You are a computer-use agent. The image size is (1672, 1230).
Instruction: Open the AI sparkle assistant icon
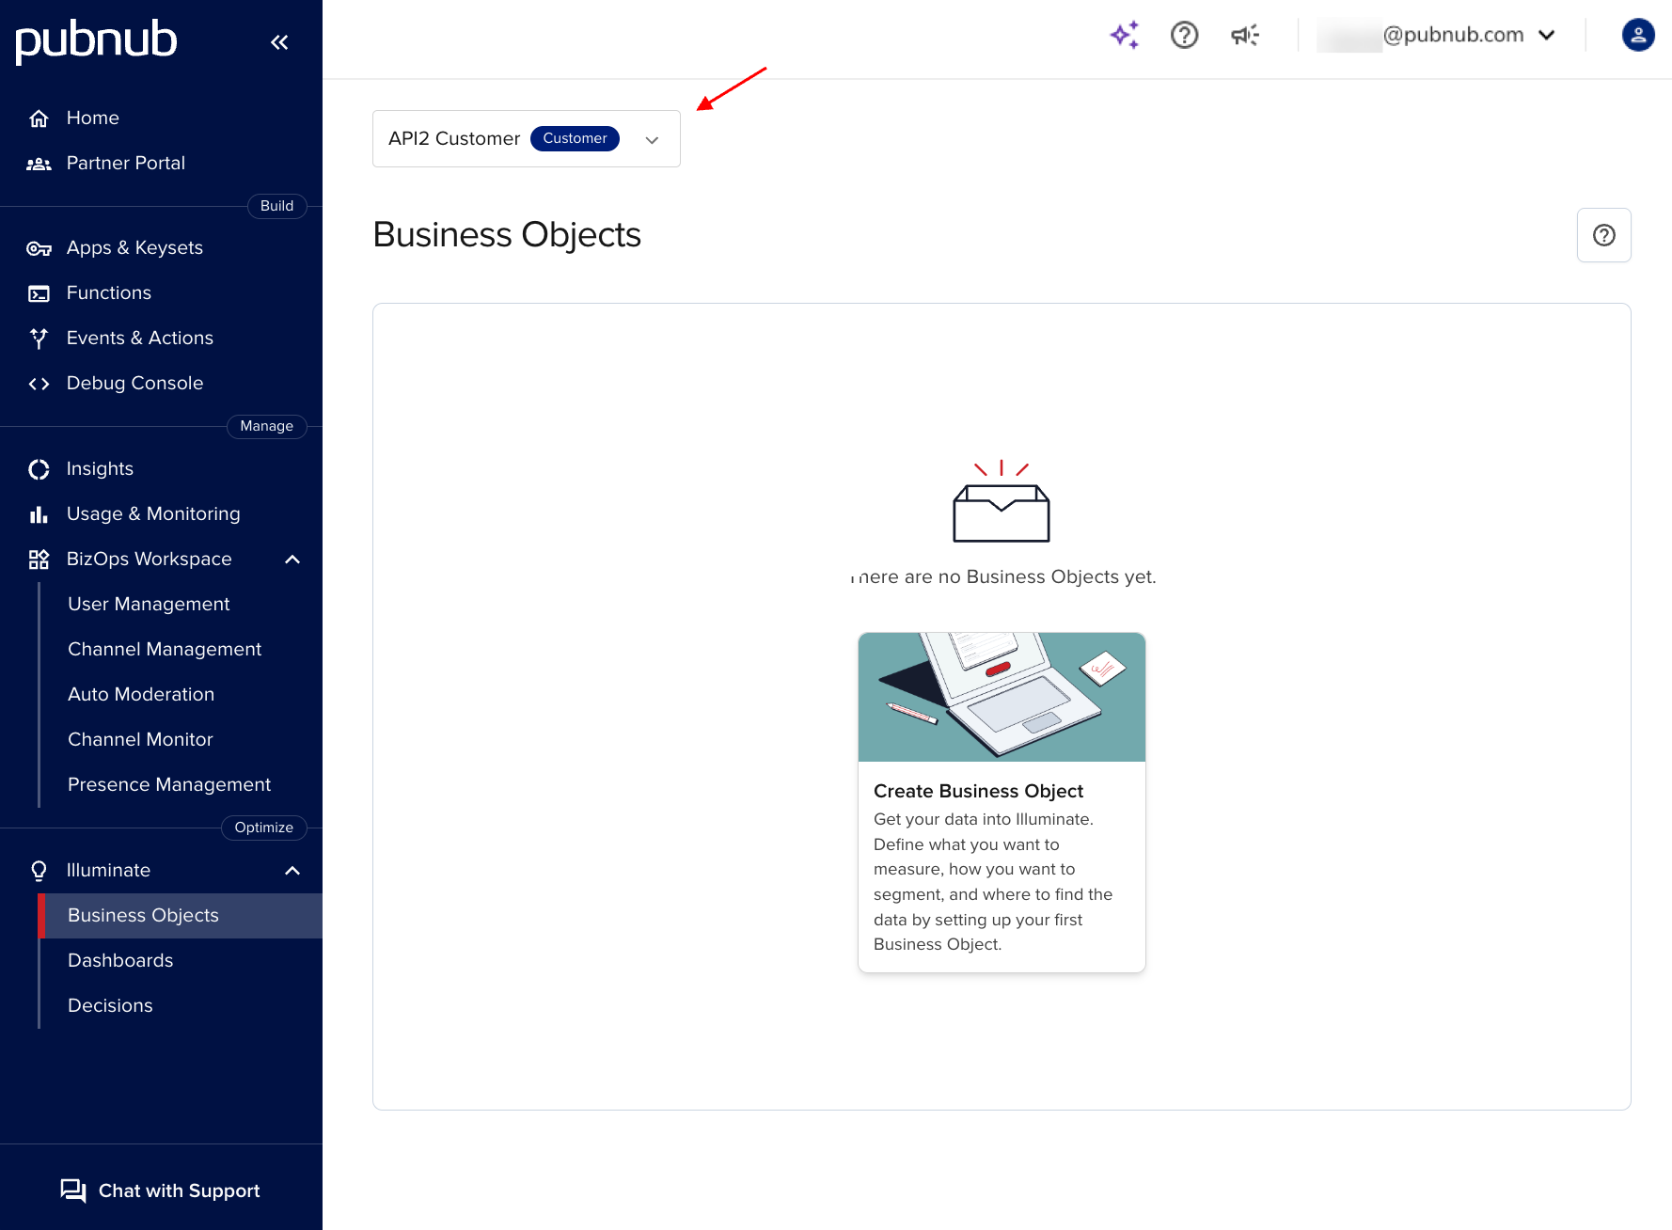pyautogui.click(x=1125, y=35)
